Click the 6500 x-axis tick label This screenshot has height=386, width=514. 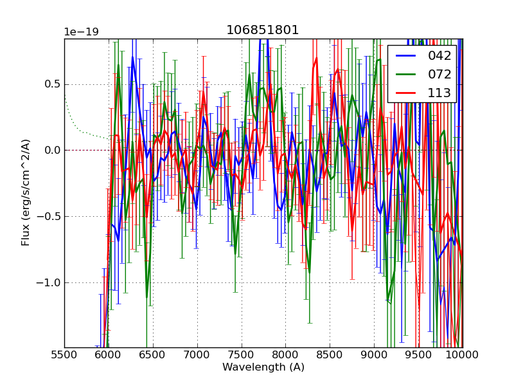(x=153, y=354)
